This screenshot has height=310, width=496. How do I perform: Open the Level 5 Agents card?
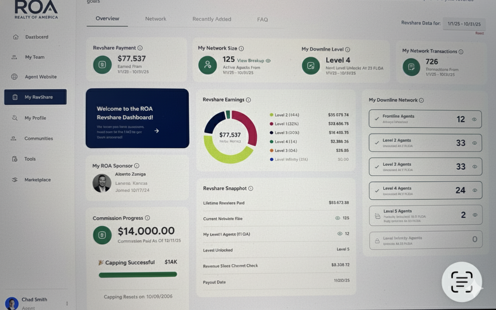point(426,215)
